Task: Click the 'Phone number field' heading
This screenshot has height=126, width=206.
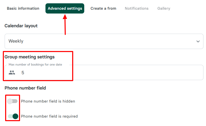Action: point(25,88)
